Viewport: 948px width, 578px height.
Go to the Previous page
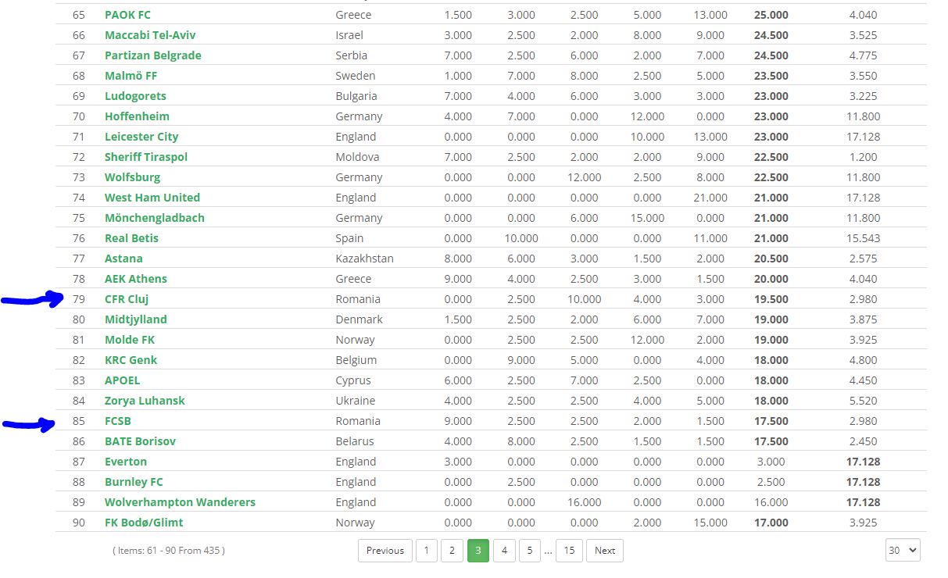pos(385,551)
